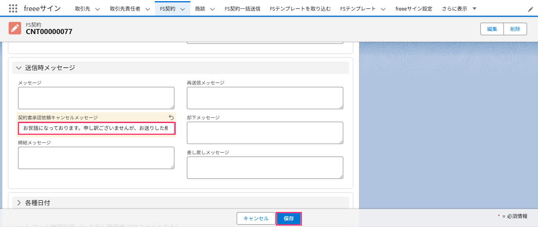This screenshot has width=538, height=227.
Task: Open the 取引先責任者 tab dropdown chevron
Action: click(148, 9)
